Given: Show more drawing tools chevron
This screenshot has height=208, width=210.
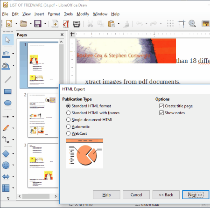Looking at the screenshot, I should (8, 198).
